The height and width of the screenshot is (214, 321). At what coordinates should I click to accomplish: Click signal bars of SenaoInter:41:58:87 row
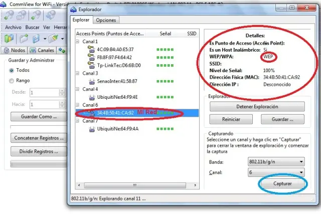point(165,81)
